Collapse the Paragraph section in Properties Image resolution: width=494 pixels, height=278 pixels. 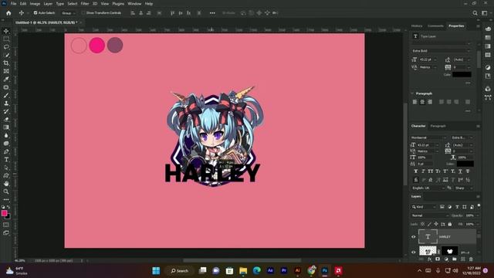pos(412,93)
